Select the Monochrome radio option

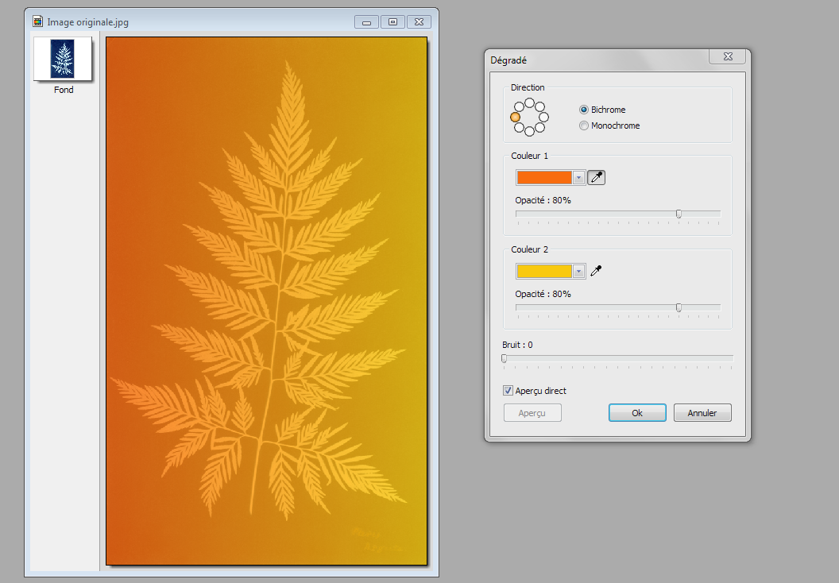pyautogui.click(x=584, y=125)
